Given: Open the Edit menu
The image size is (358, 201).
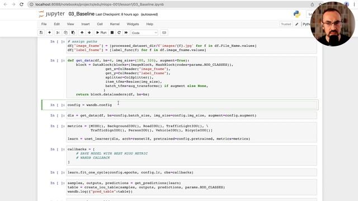Looking at the screenshot, I should coord(56,24).
